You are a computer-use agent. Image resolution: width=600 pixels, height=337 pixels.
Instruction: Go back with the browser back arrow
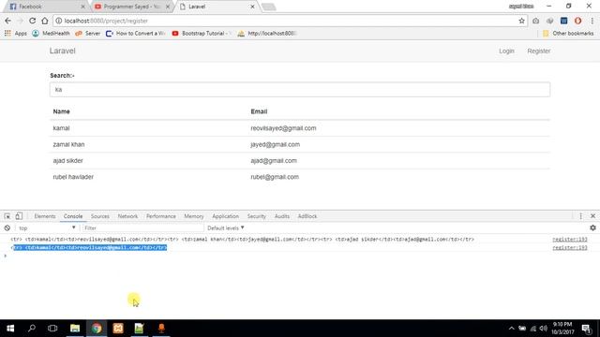8,21
